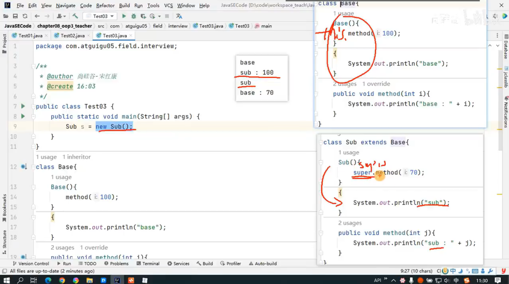509x284 pixels.
Task: Open the Tools menu
Action: pyautogui.click(x=153, y=5)
